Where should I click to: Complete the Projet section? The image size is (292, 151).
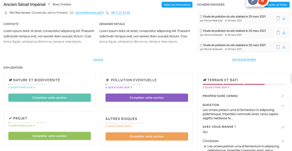pyautogui.click(x=49, y=136)
